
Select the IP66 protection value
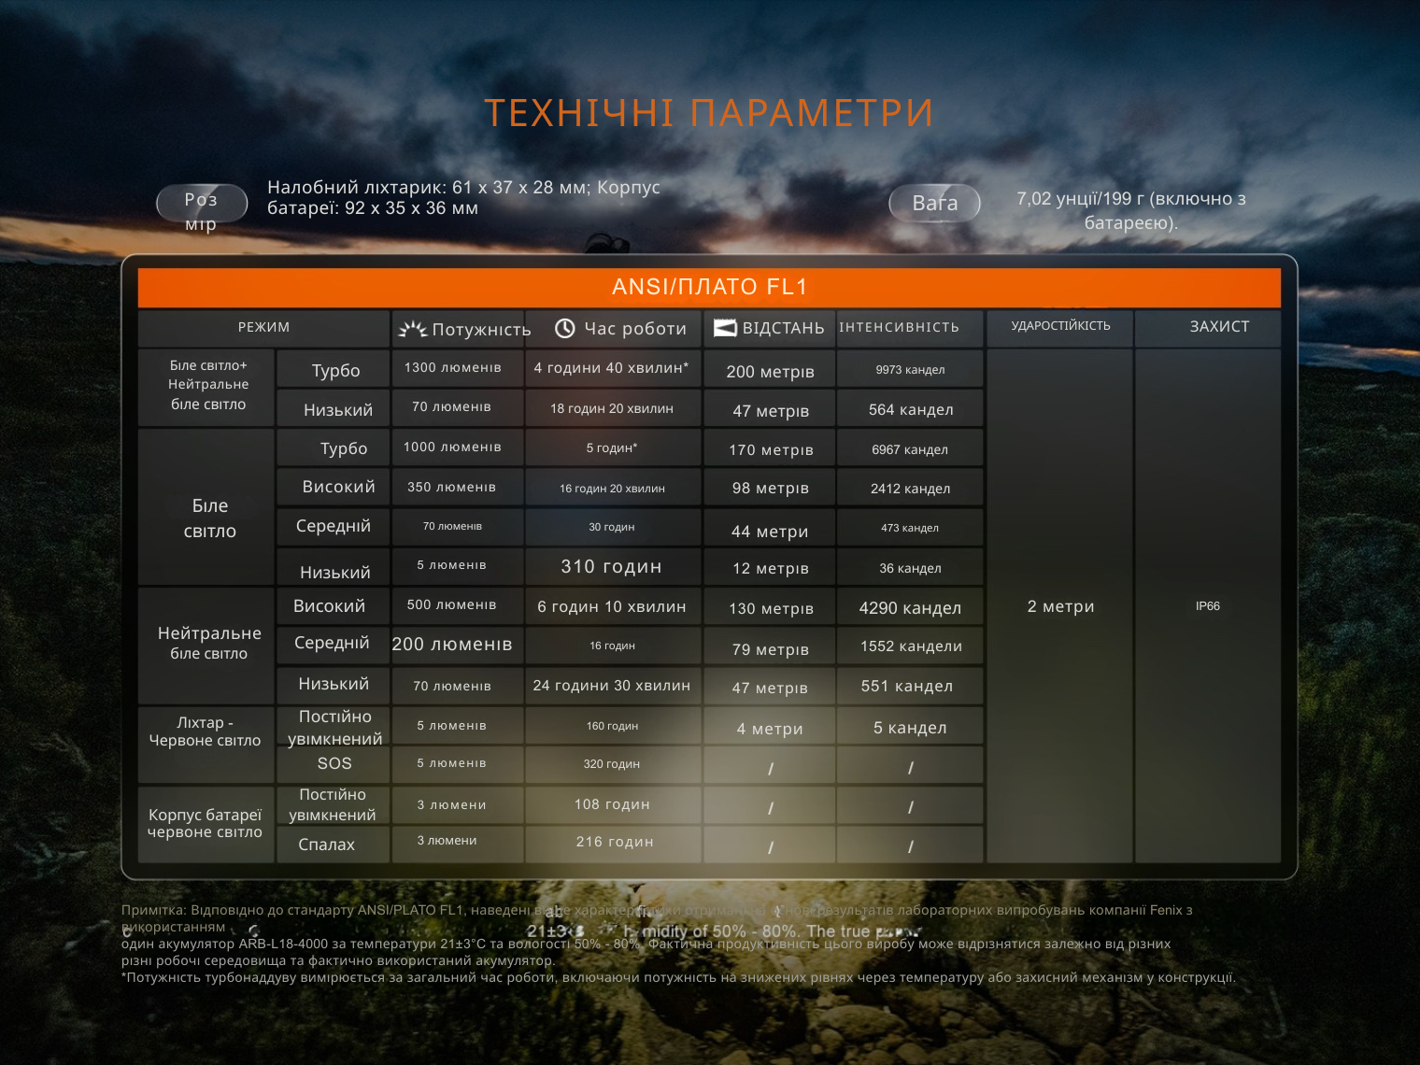1207,606
